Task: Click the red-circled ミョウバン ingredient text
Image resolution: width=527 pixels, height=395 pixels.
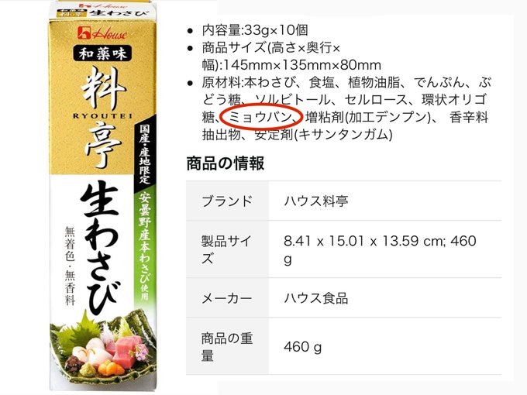Action: tap(260, 117)
